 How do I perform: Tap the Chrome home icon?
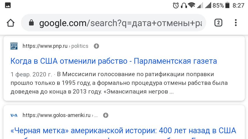(x=10, y=23)
